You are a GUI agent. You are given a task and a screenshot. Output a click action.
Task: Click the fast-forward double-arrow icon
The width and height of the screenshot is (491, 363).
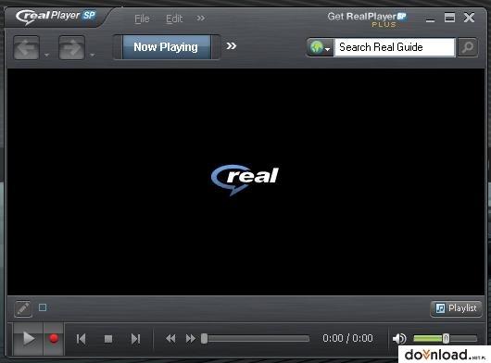point(191,339)
